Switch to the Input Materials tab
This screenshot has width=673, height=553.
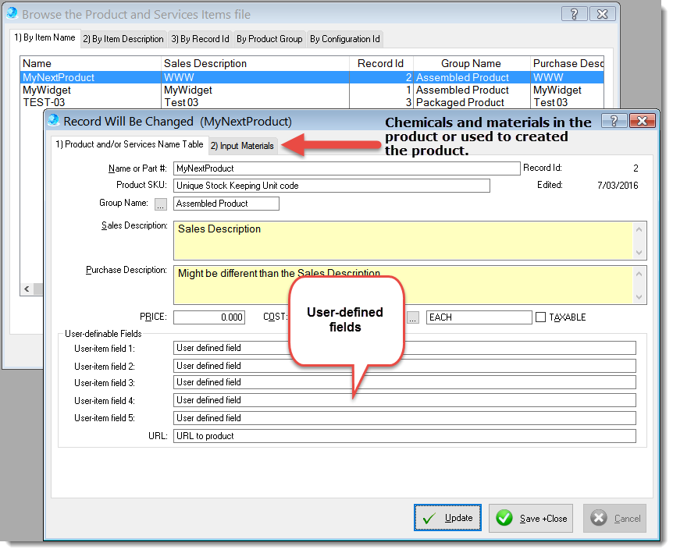tap(242, 146)
